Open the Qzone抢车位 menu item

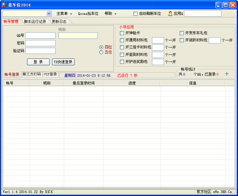88,14
